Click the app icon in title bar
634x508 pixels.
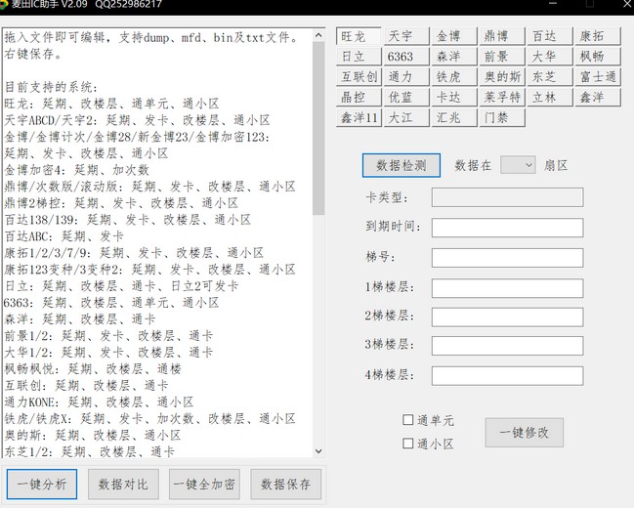pos(3,5)
